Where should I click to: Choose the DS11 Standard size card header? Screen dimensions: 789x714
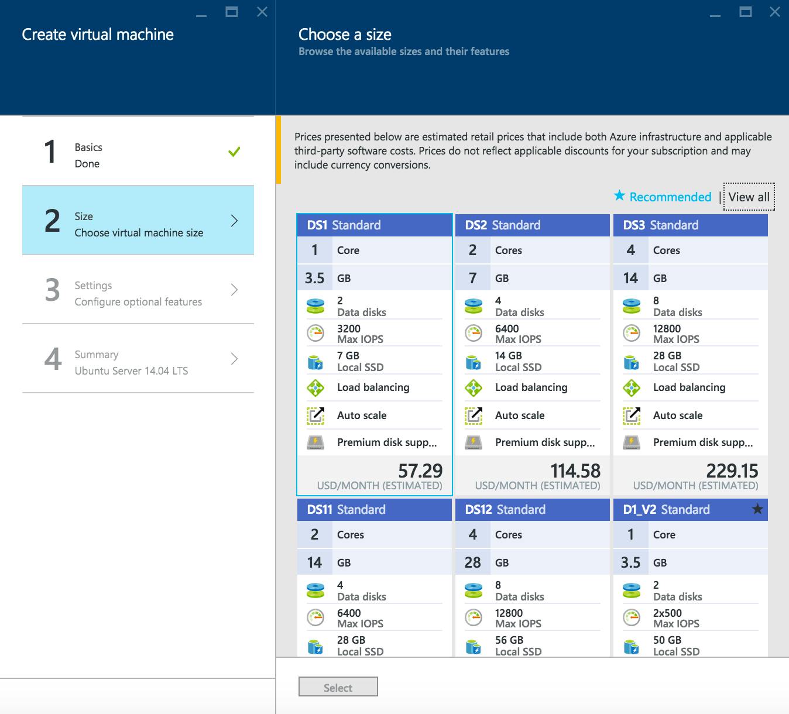click(375, 510)
